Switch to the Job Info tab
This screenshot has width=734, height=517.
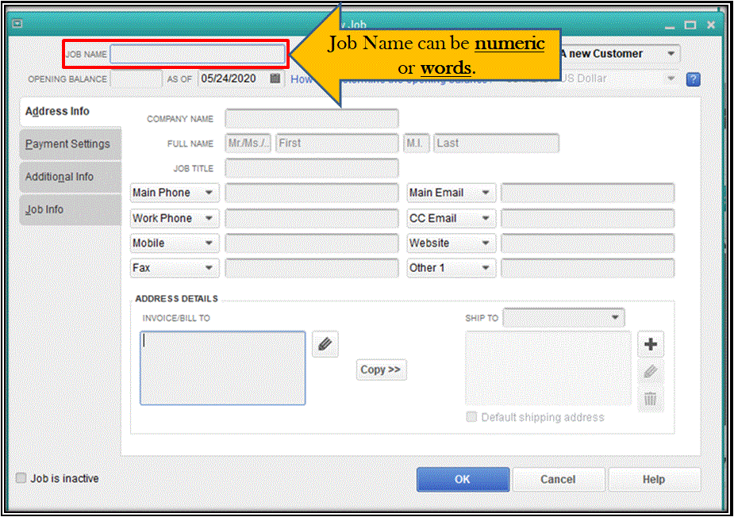(70, 209)
